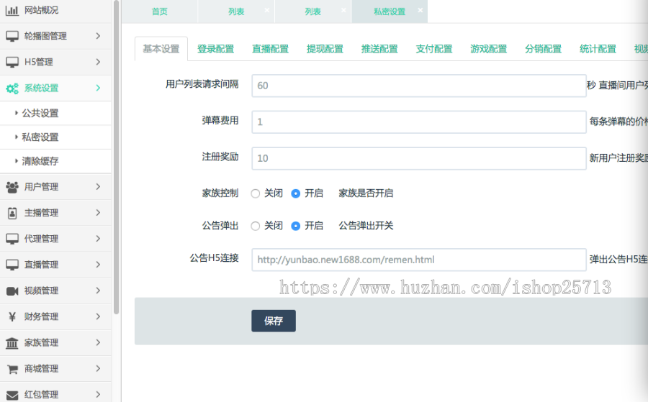Click the 公告H5连接 URL input field

(418, 260)
